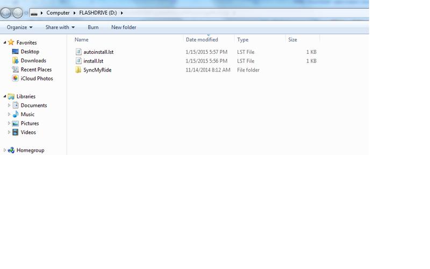Viewport: 430px width, 269px height.
Task: Open the Videos library
Action: [x=28, y=132]
